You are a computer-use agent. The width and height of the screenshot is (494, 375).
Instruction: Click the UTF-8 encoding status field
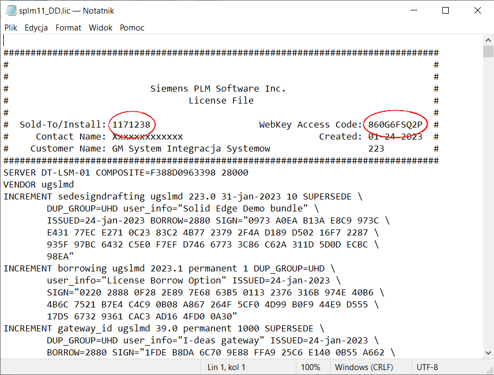(x=427, y=367)
